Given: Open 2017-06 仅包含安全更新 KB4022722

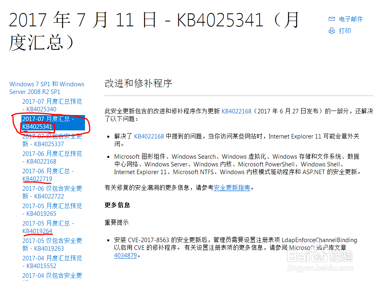Looking at the screenshot, I should click(52, 192).
